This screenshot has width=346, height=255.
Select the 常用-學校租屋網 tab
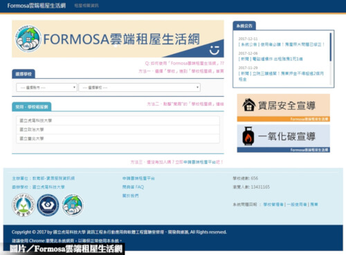tap(32, 107)
